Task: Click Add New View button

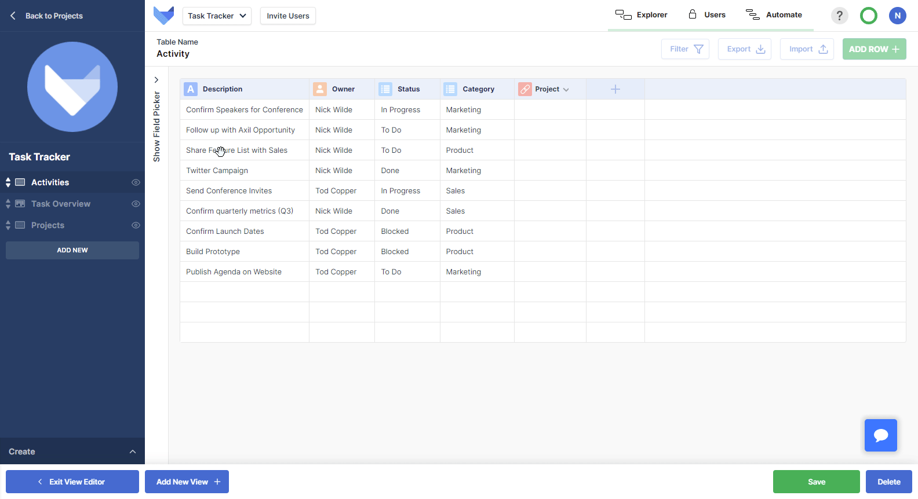Action: (x=187, y=482)
